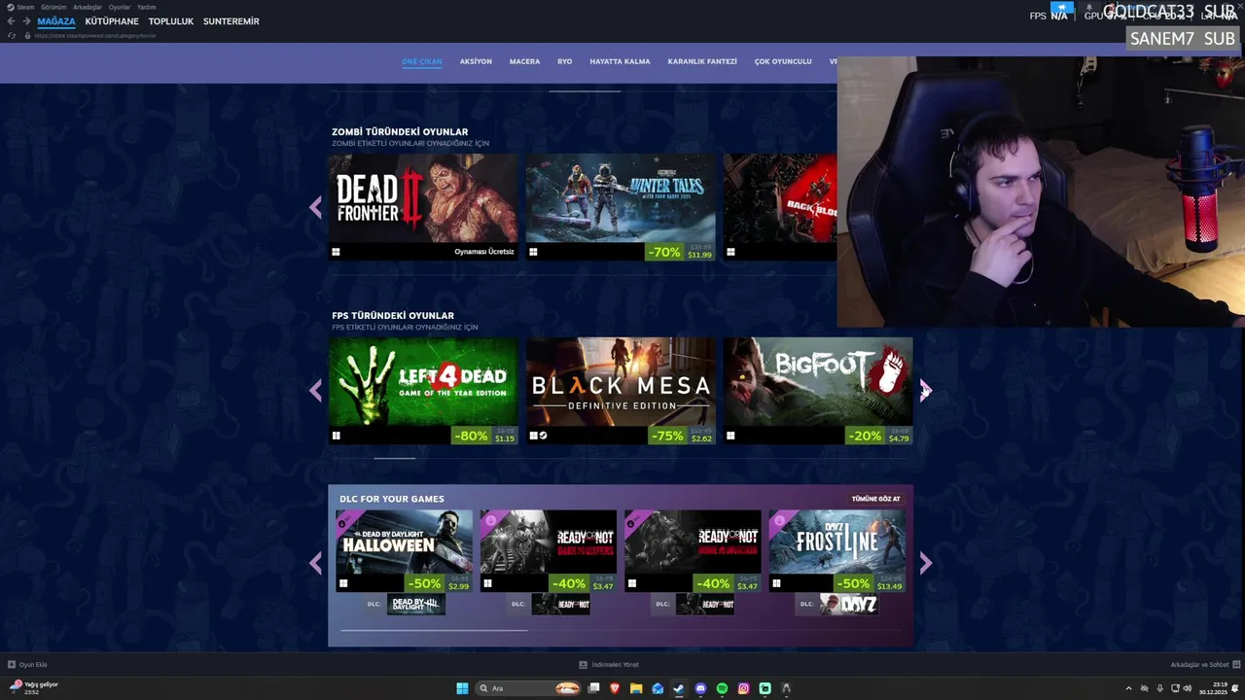Open Instagram from the taskbar
The image size is (1245, 700).
[743, 688]
